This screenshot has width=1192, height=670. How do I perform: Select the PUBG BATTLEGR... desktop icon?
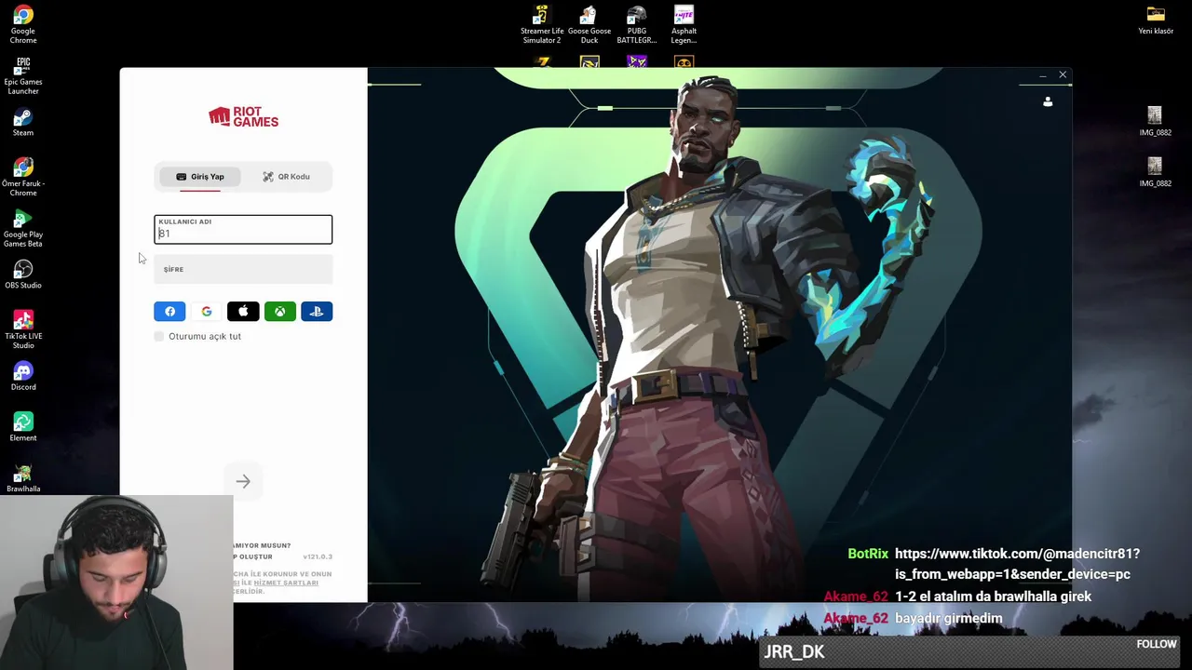(637, 25)
